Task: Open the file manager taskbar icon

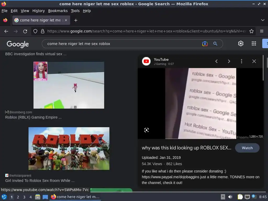Action: click(x=38, y=197)
